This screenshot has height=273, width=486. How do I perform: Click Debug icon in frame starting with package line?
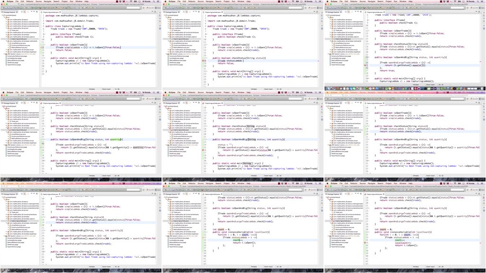[x=32, y=8]
